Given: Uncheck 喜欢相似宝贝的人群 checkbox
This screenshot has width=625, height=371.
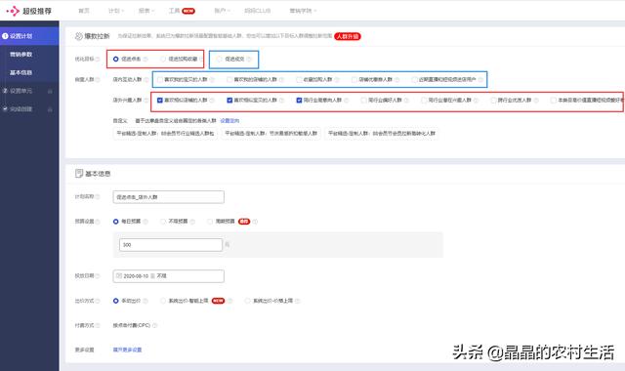Looking at the screenshot, I should 229,100.
